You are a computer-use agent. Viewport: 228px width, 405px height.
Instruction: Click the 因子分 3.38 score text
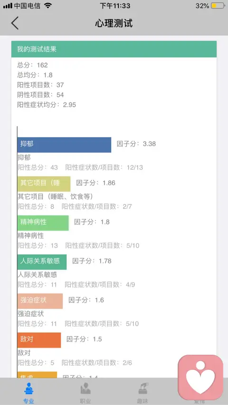tap(136, 144)
